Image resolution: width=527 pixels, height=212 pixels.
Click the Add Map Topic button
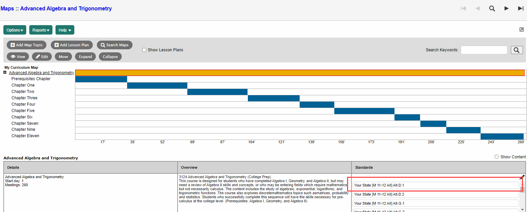(27, 45)
